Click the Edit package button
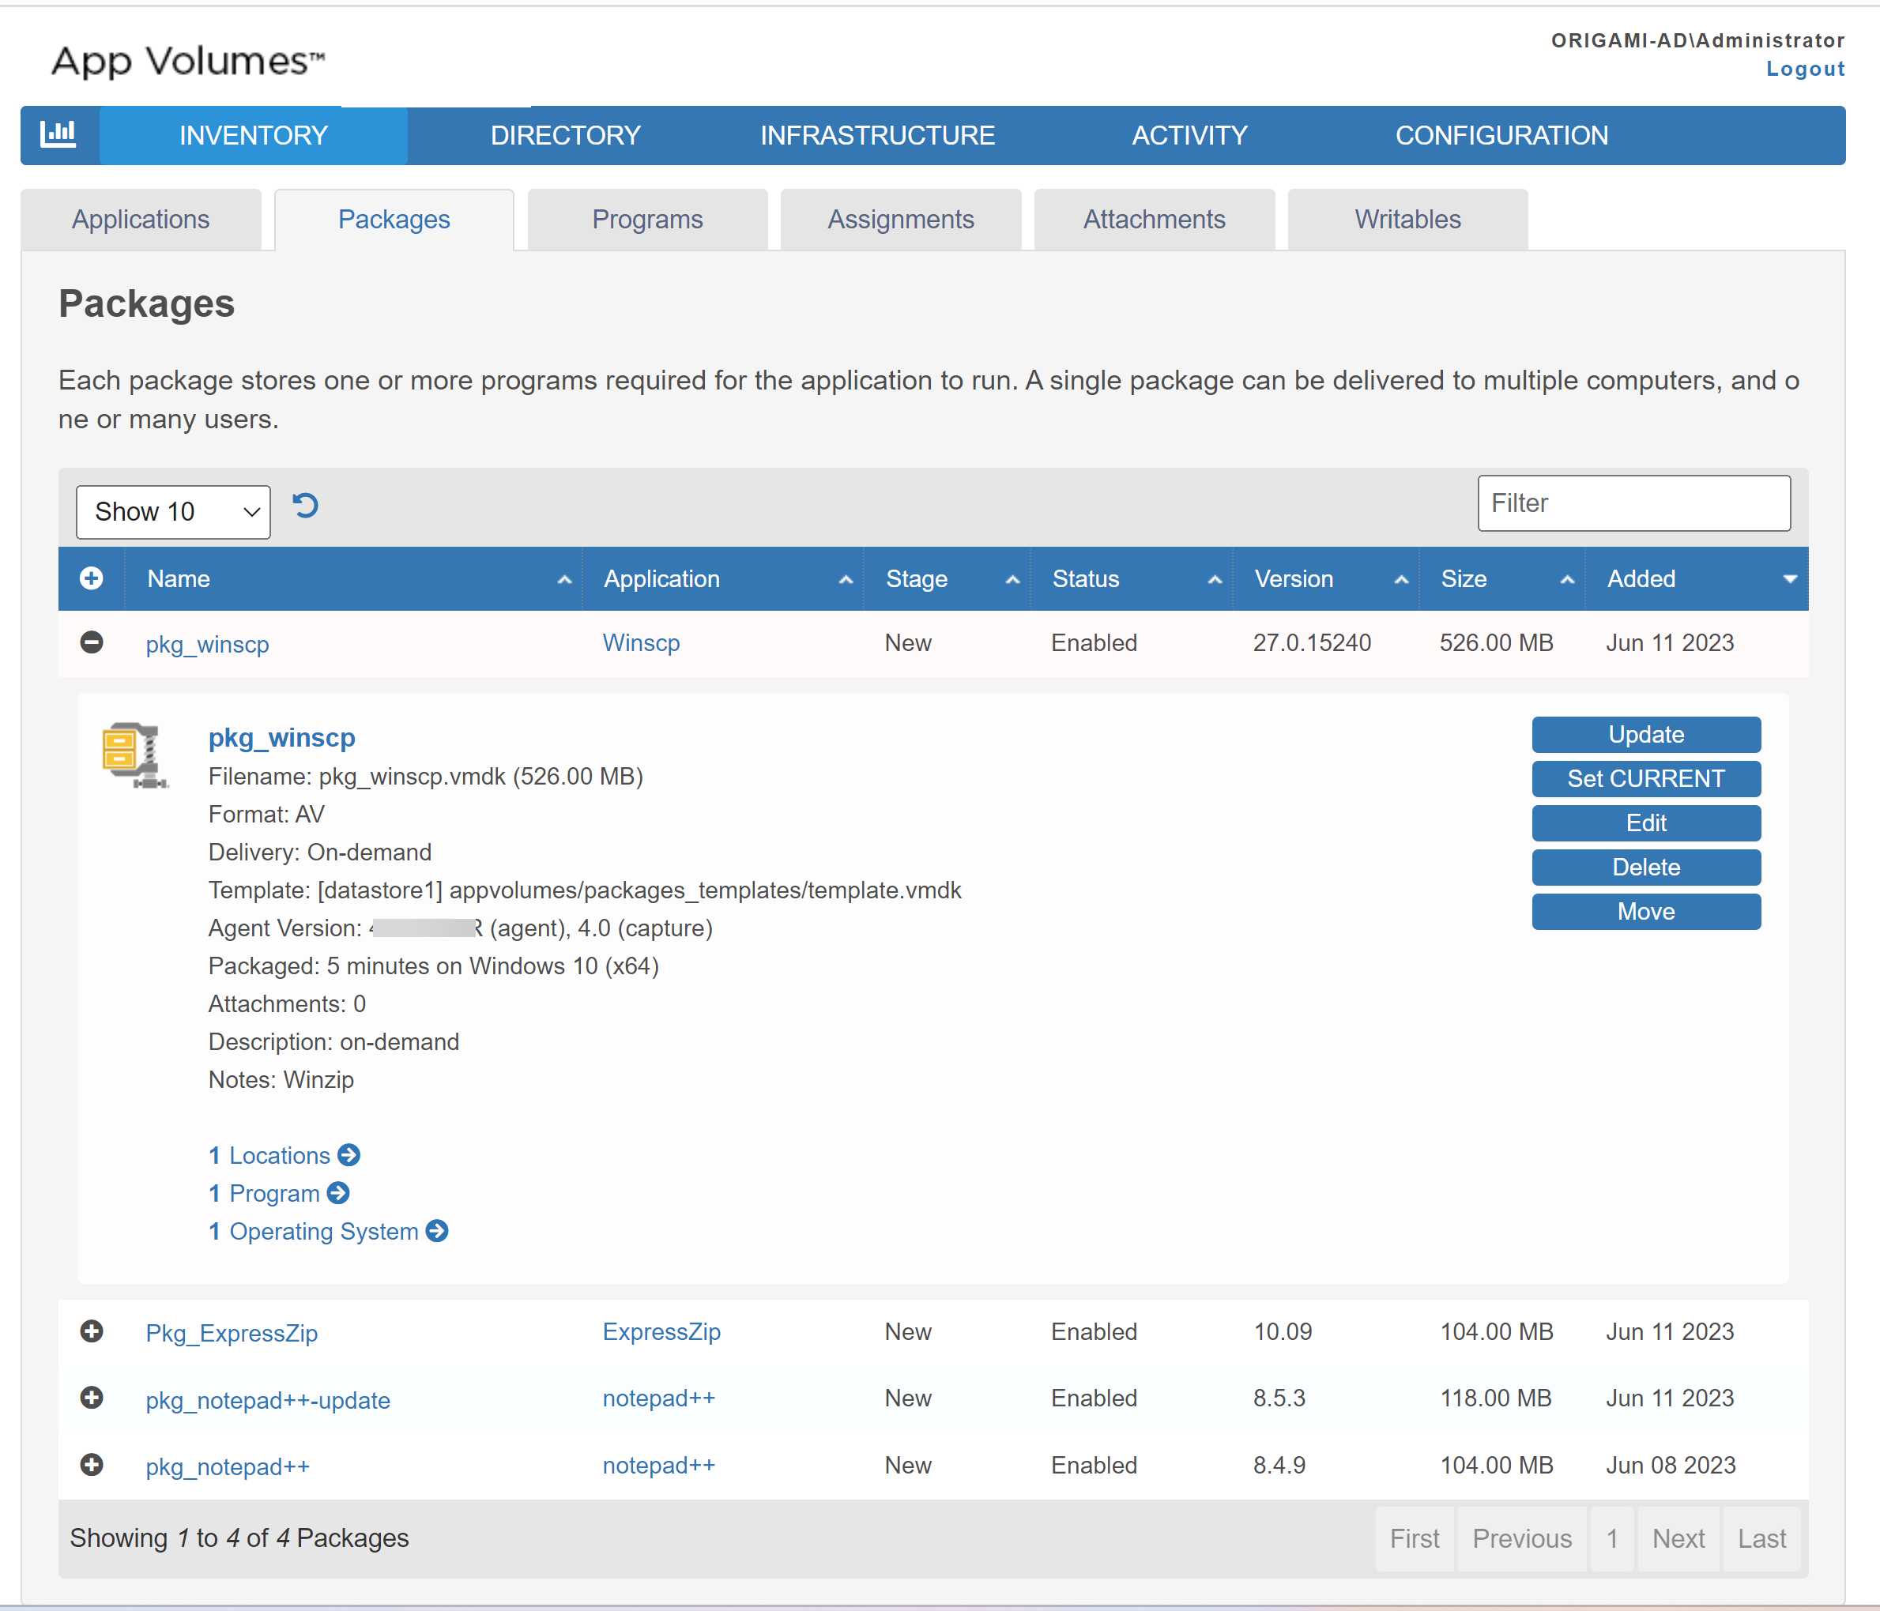Viewport: 1880px width, 1611px height. (x=1646, y=823)
